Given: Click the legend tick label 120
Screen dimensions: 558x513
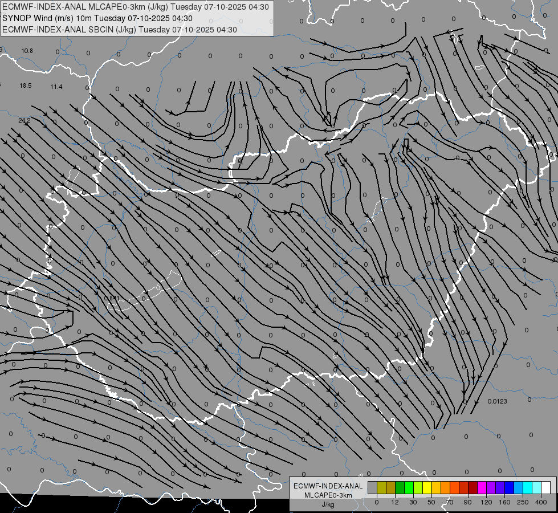Looking at the screenshot, I should (x=486, y=502).
